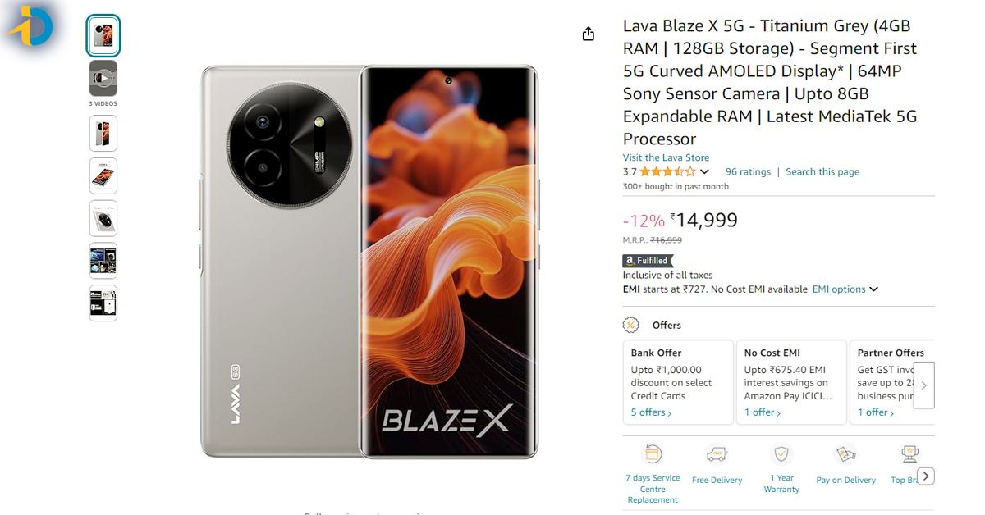This screenshot has height=515, width=985.
Task: Click the share icon
Action: [x=588, y=33]
